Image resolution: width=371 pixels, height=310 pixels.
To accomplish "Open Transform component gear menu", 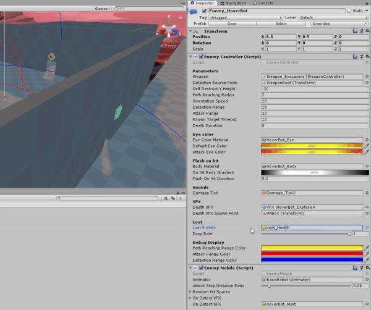I will (x=367, y=31).
